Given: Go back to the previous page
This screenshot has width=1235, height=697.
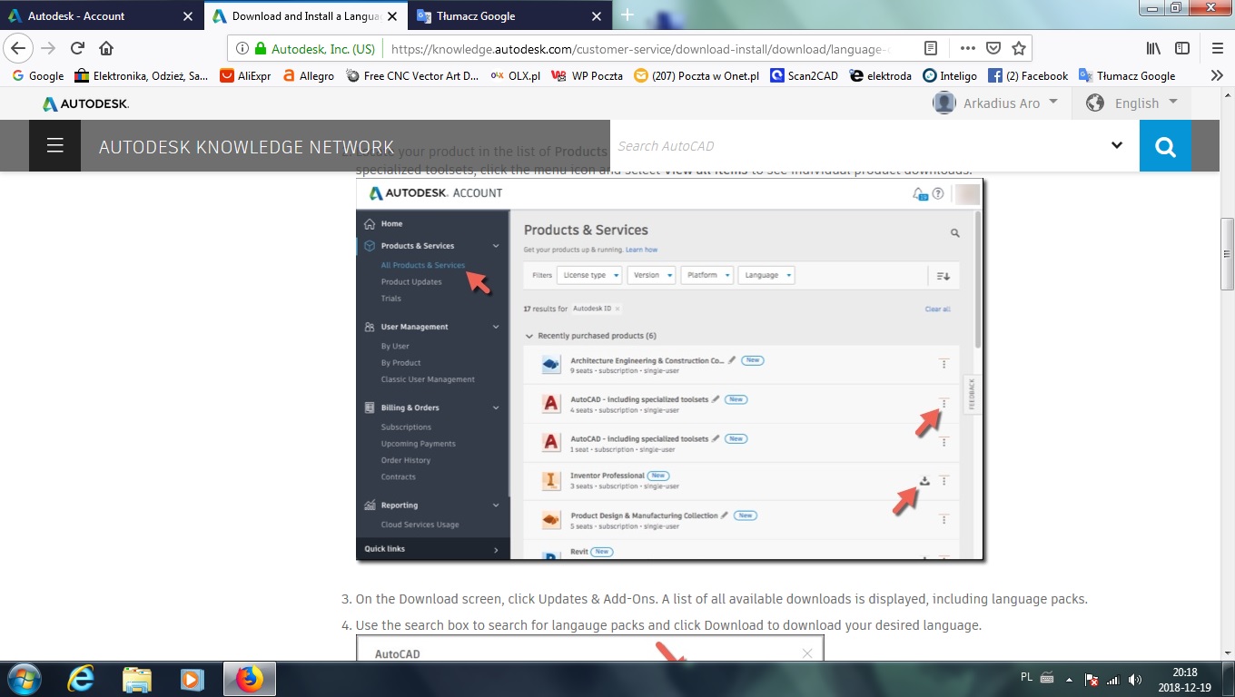Looking at the screenshot, I should (x=18, y=48).
